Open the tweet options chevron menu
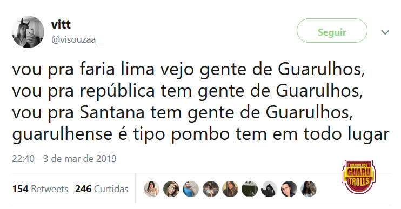 click(x=385, y=32)
